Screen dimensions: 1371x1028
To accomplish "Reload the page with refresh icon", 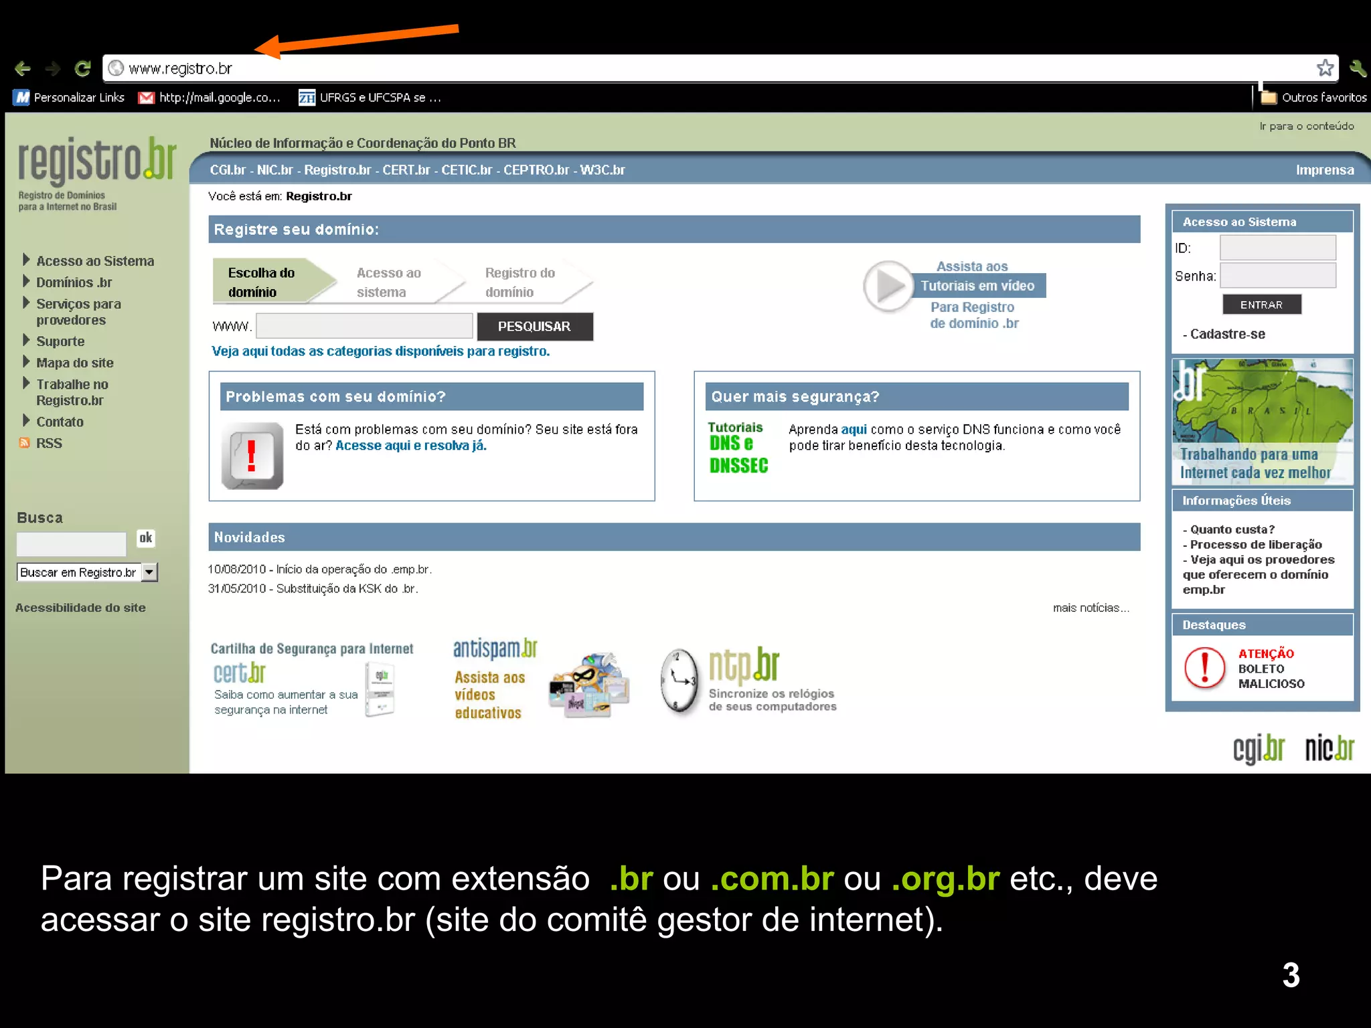I will 82,68.
